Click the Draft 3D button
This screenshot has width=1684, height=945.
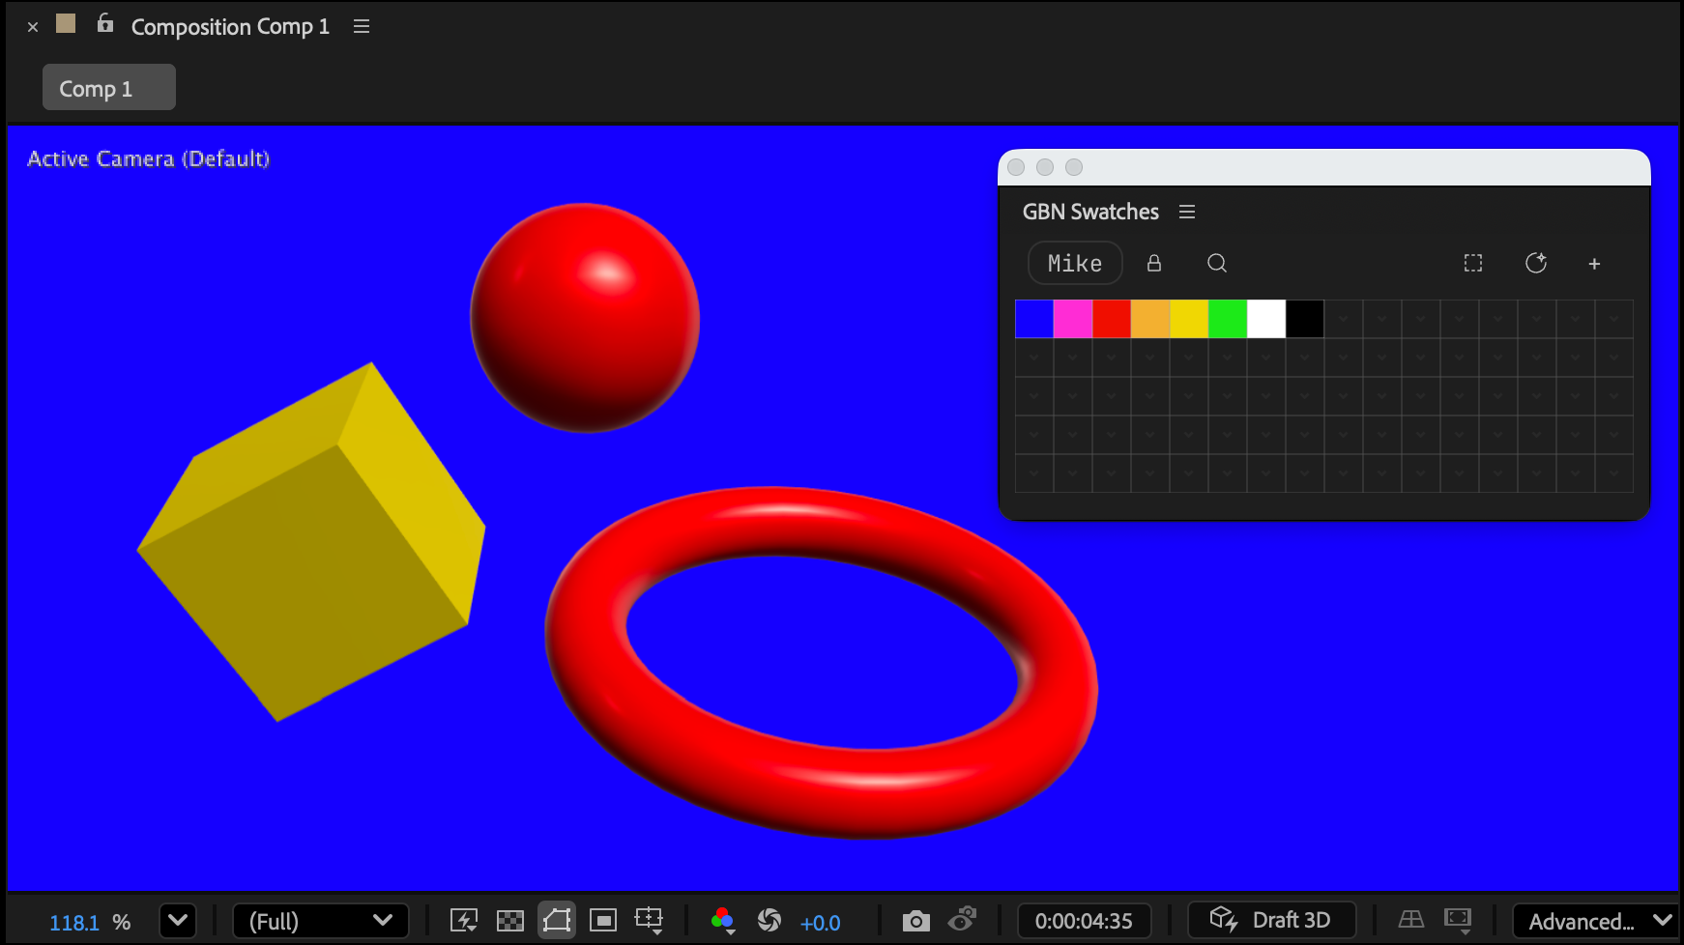1271,920
